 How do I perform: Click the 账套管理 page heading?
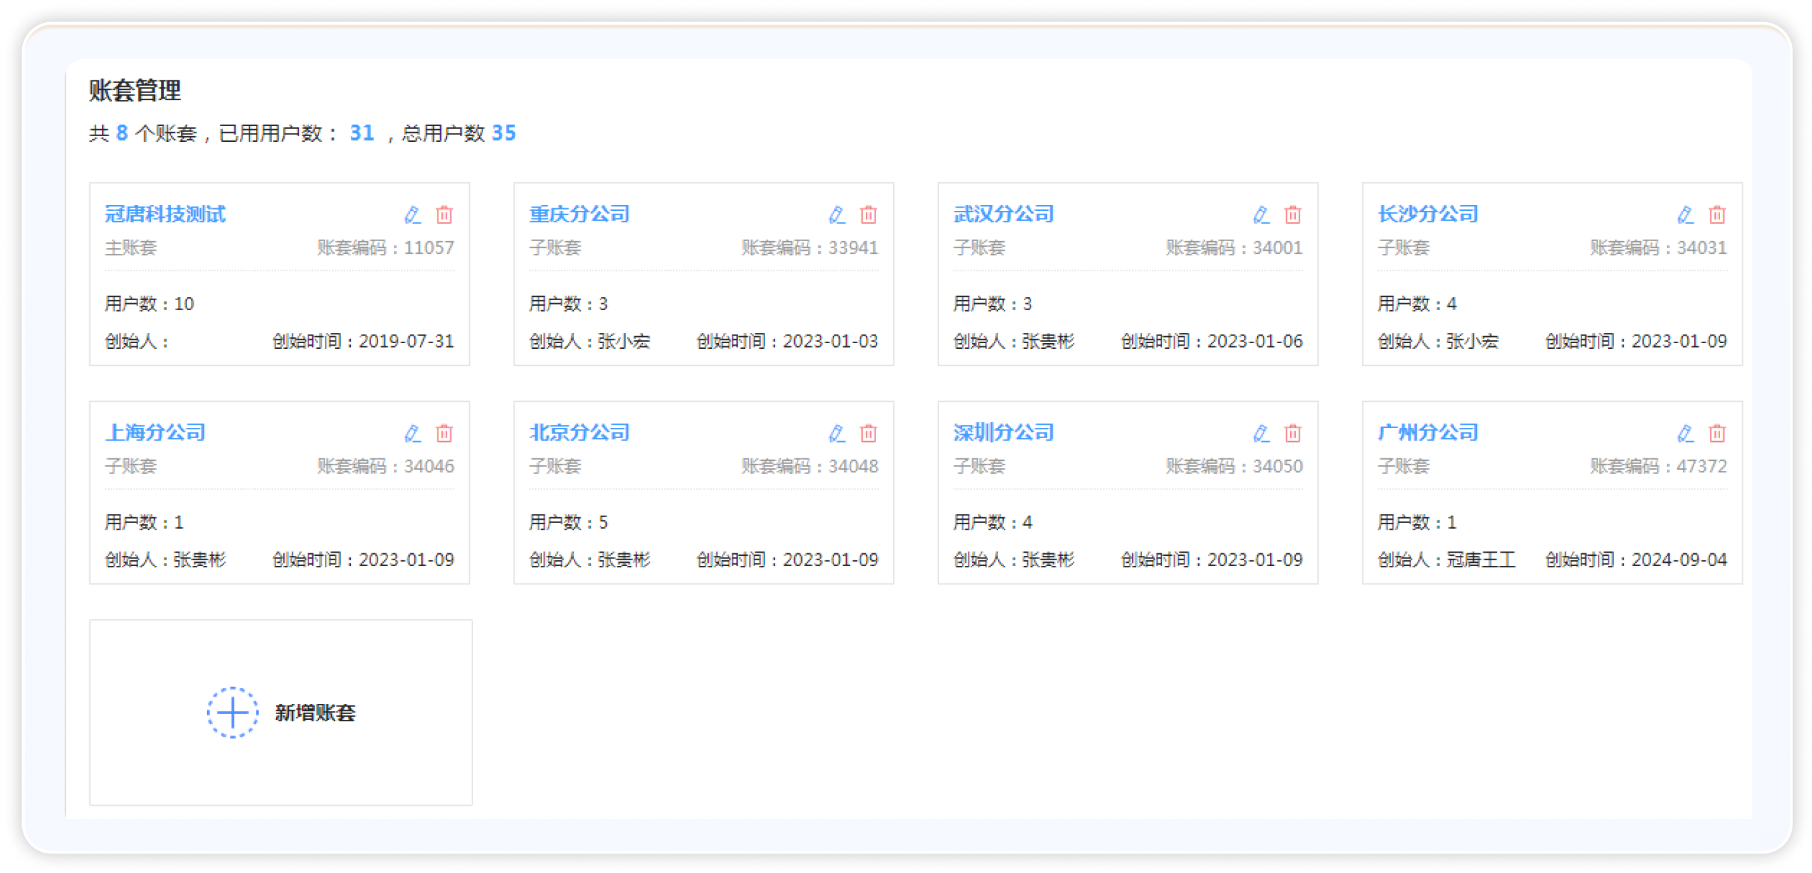pyautogui.click(x=134, y=90)
